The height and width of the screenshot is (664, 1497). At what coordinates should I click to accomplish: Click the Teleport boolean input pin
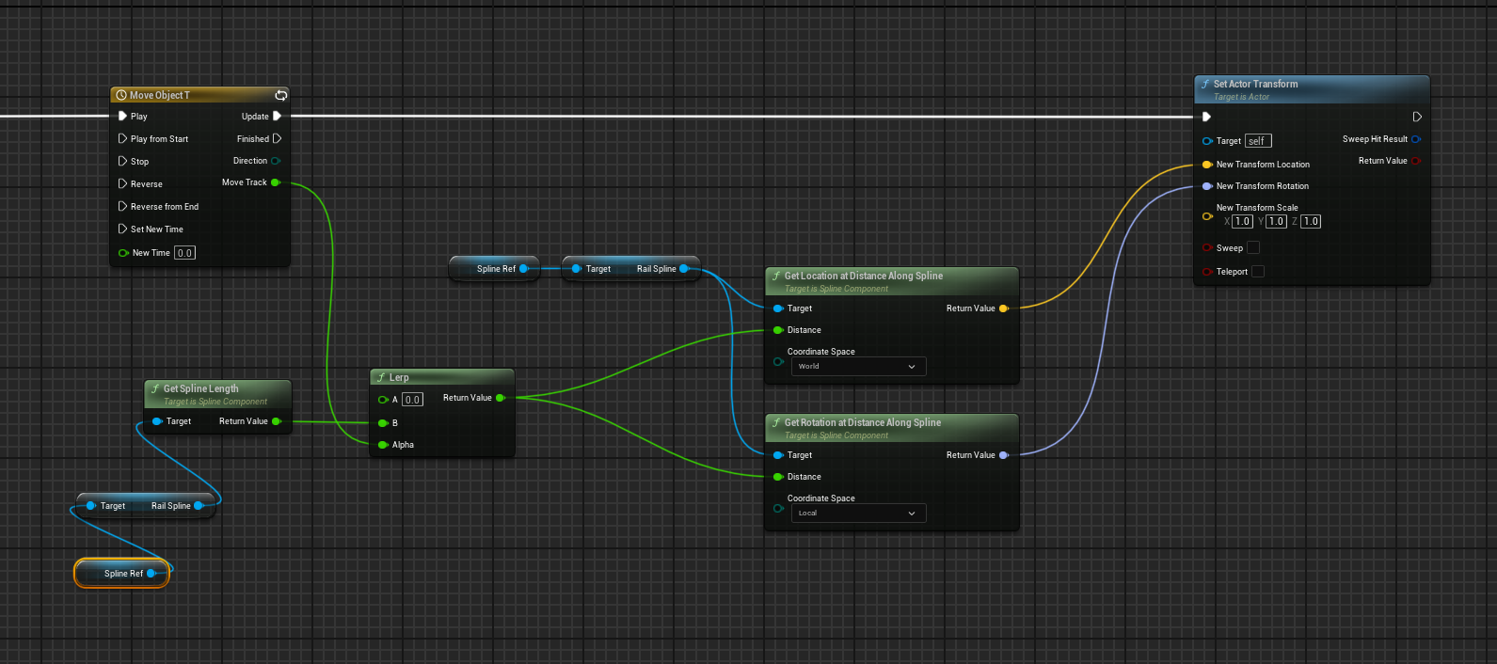point(1207,272)
